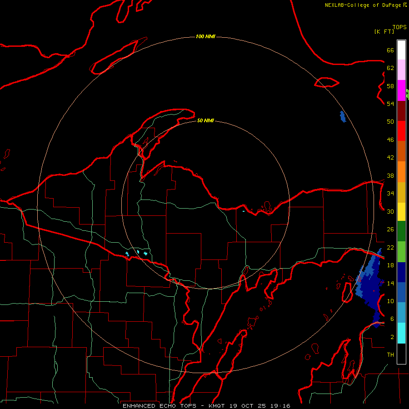Click the "42" legend value
409x409 pixels.
pos(390,158)
